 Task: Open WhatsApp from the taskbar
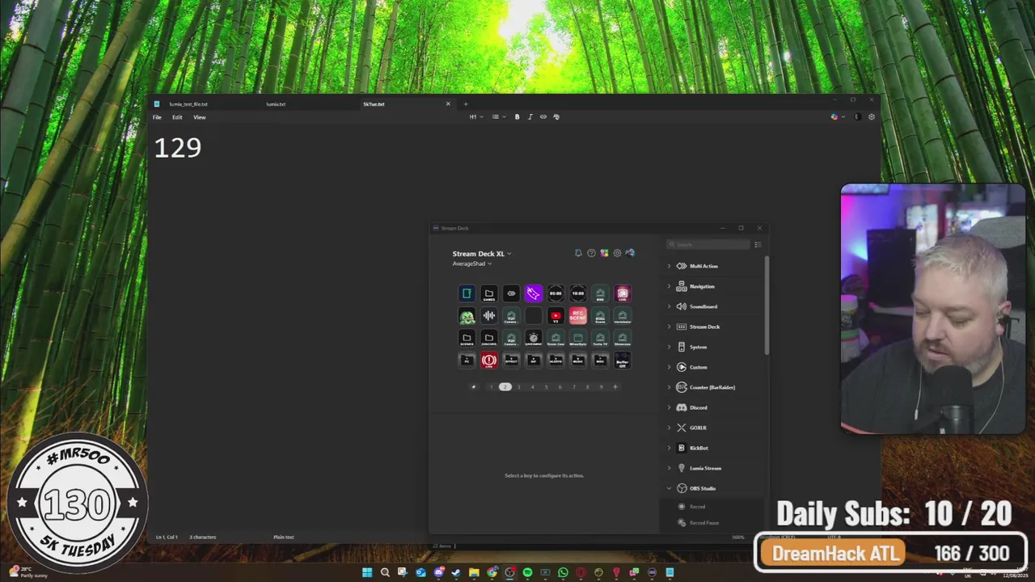pyautogui.click(x=563, y=572)
